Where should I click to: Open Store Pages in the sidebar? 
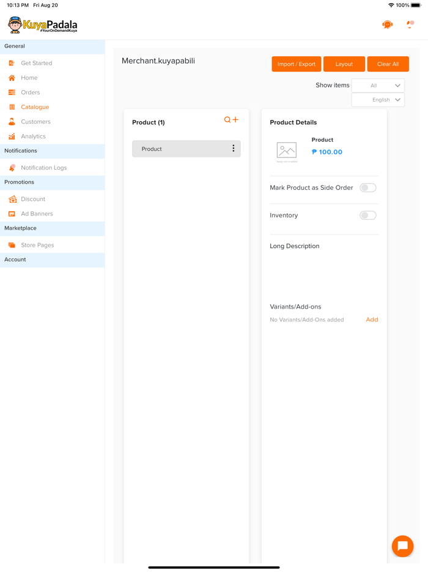pos(37,245)
